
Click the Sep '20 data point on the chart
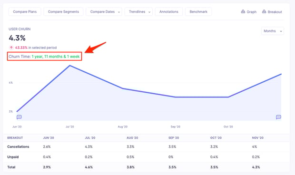click(176, 97)
